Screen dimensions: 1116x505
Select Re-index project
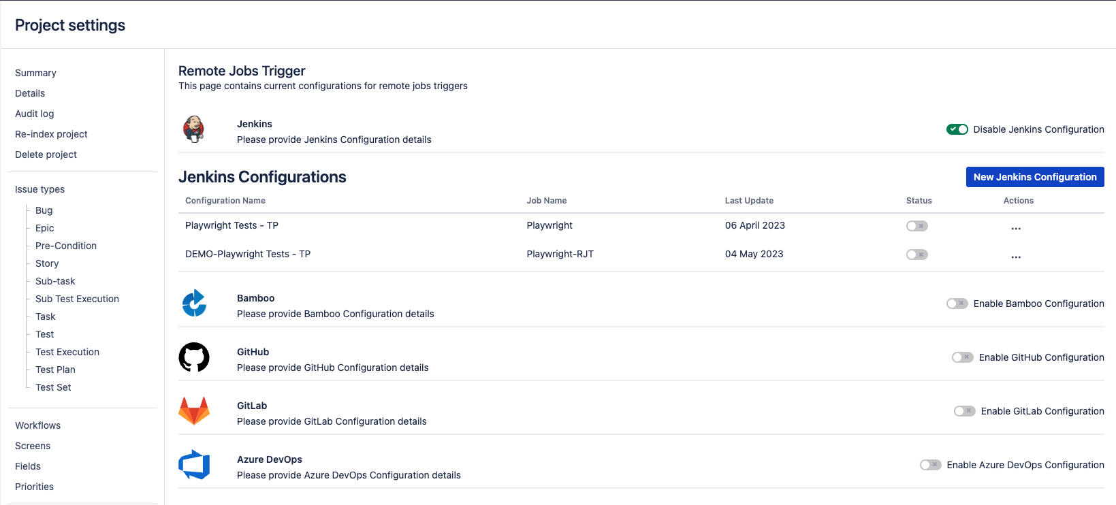point(51,134)
